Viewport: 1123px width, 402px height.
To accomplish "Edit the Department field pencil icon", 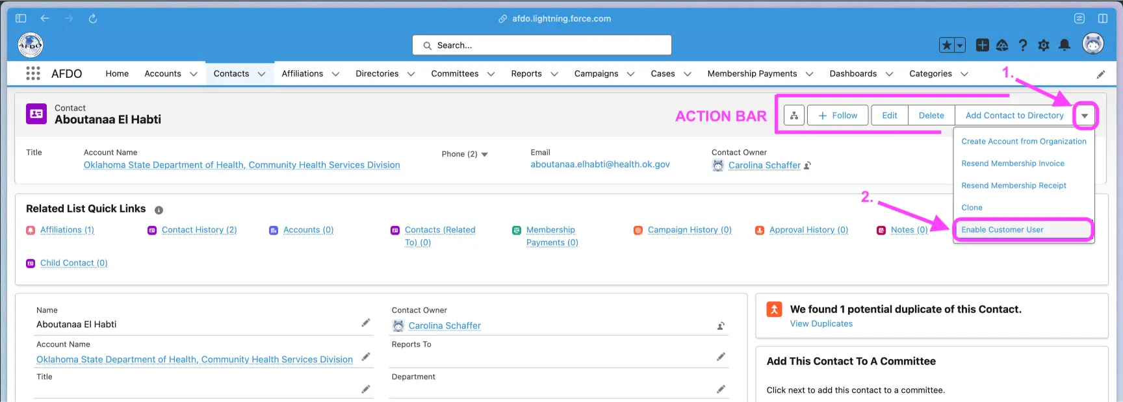I will tap(721, 389).
